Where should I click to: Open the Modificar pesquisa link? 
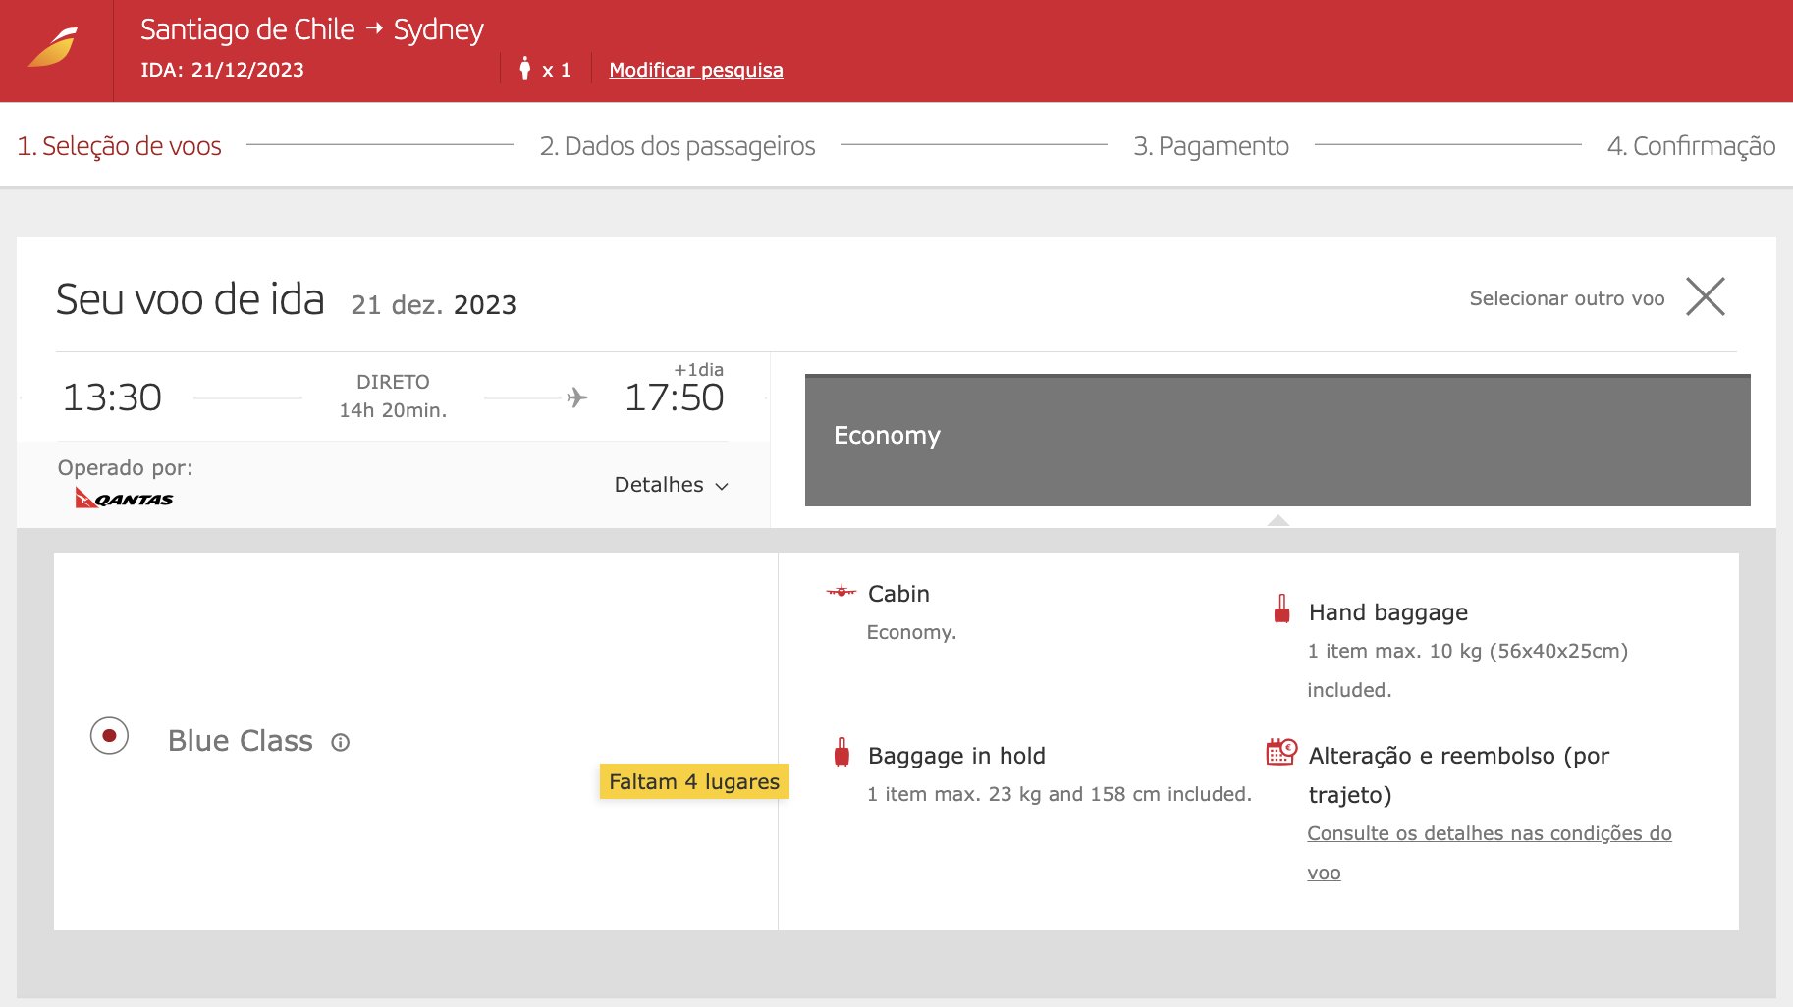[696, 70]
